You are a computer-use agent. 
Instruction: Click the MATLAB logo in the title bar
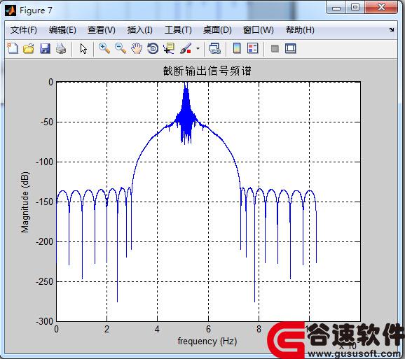click(11, 10)
